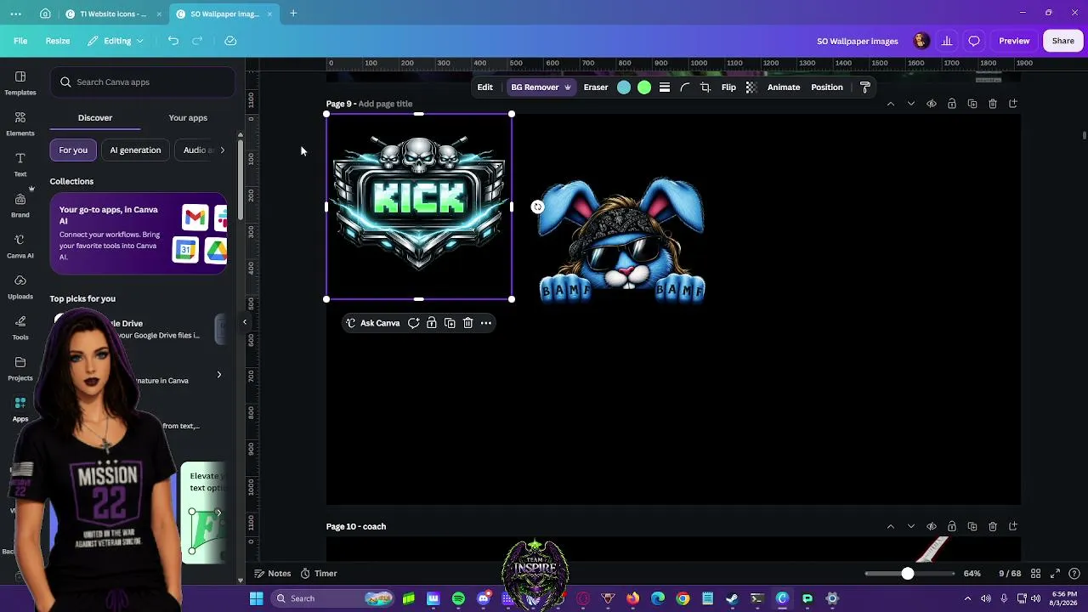
Task: Show hidden system tray icons
Action: (x=967, y=598)
